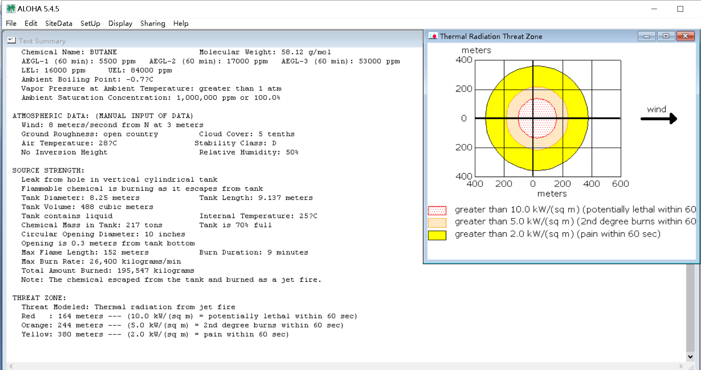Click the 'Relative Humidity: 50%' text

point(249,152)
